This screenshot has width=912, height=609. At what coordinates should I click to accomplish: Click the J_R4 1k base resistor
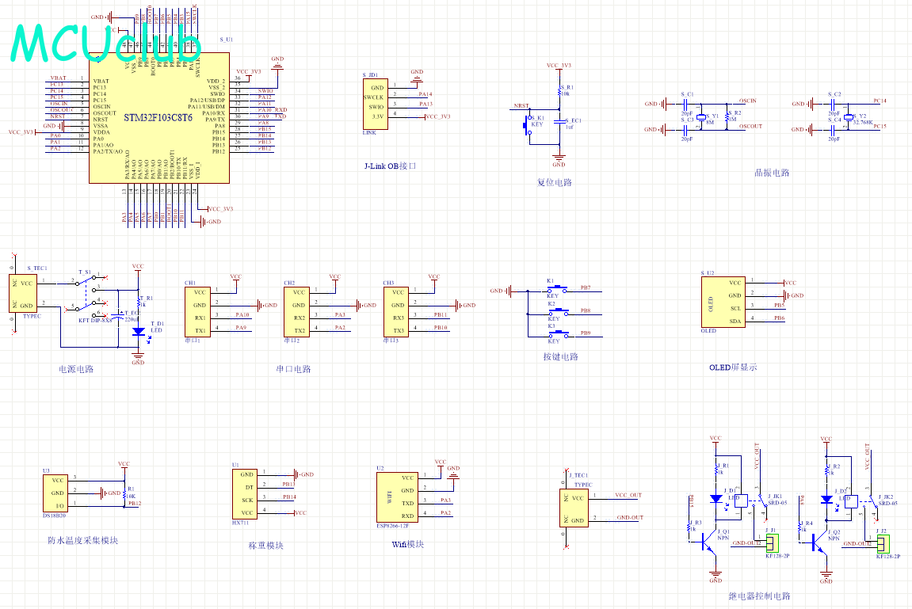coord(801,529)
